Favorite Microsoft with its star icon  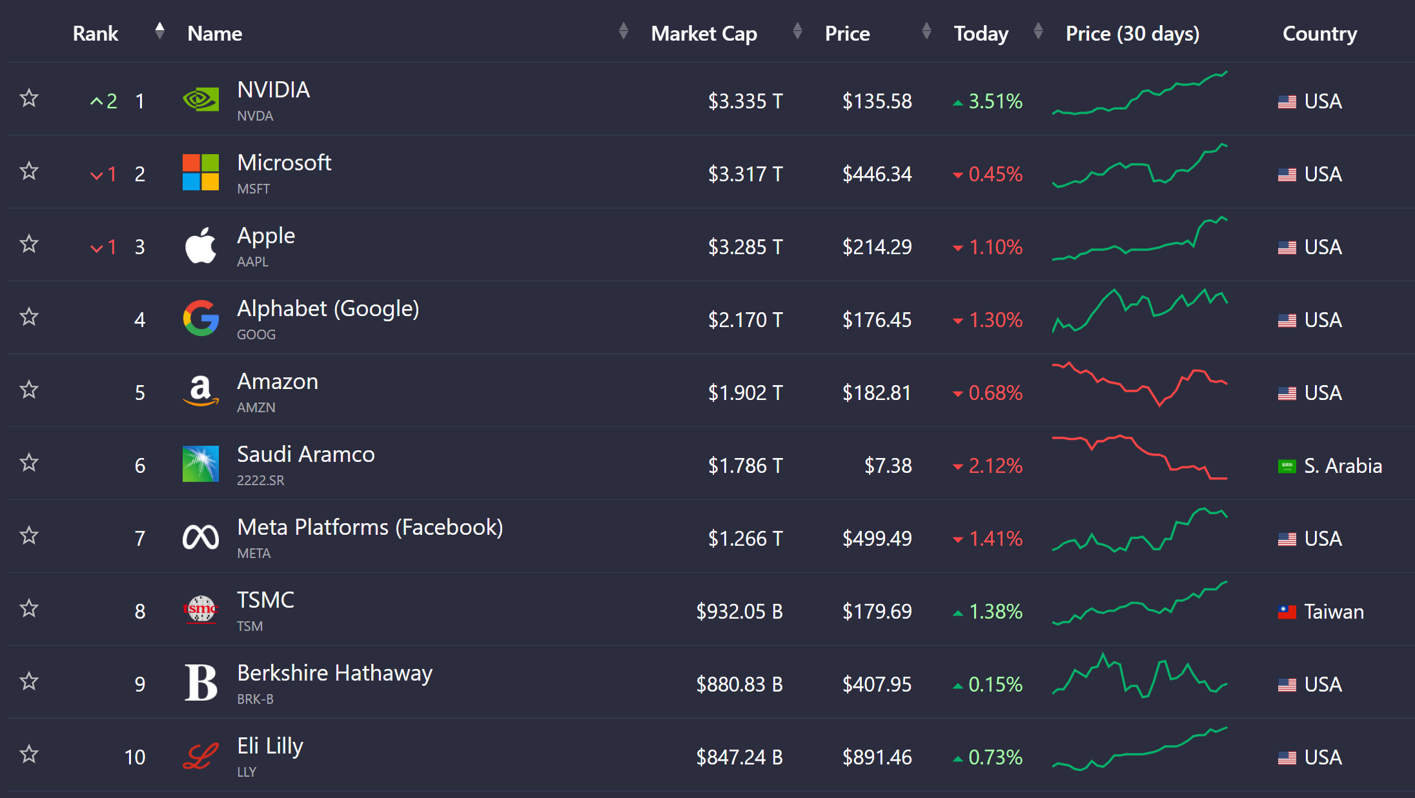click(x=29, y=172)
